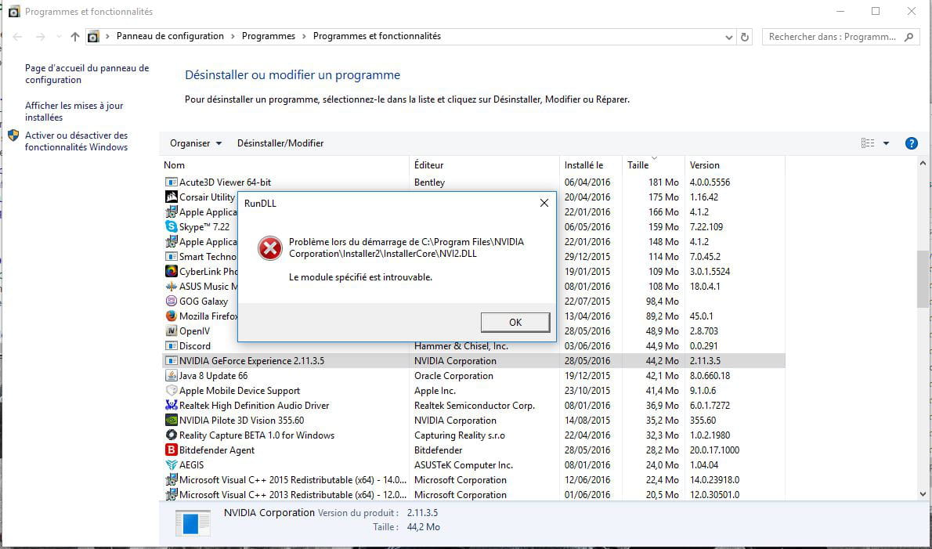Open Activer ou désactiver des fonctionnalités Windows
Screen dimensions: 932x549
tap(76, 142)
